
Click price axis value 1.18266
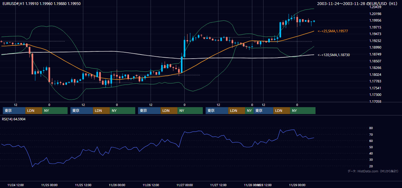[375, 68]
